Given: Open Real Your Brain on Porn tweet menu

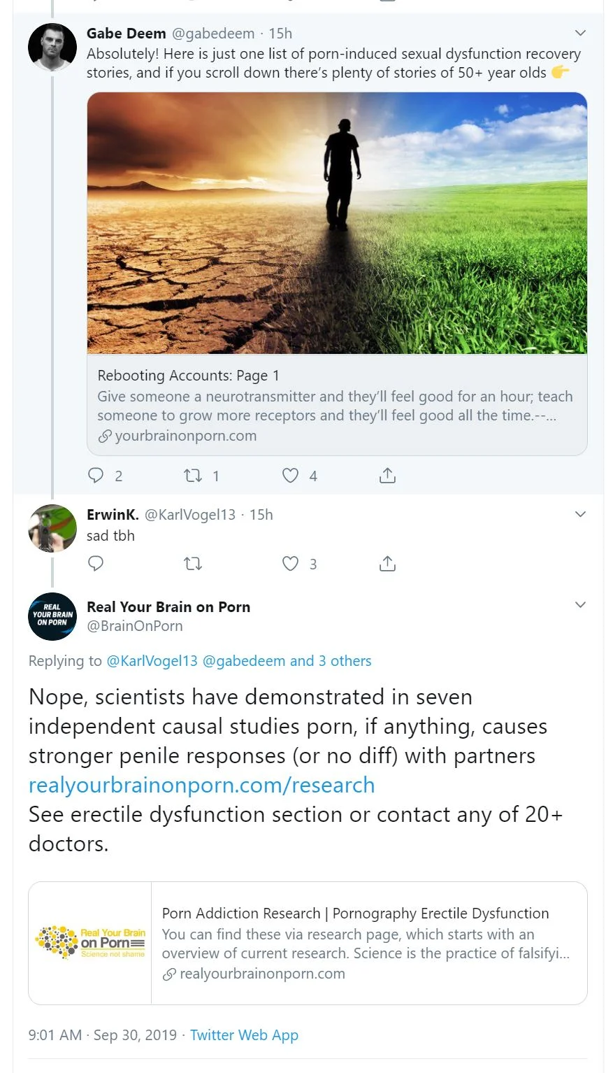Looking at the screenshot, I should pos(580,605).
